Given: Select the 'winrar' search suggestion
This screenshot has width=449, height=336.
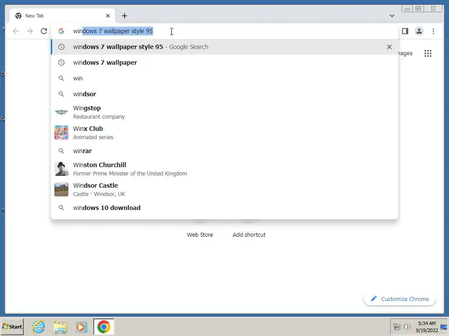Looking at the screenshot, I should pyautogui.click(x=224, y=151).
